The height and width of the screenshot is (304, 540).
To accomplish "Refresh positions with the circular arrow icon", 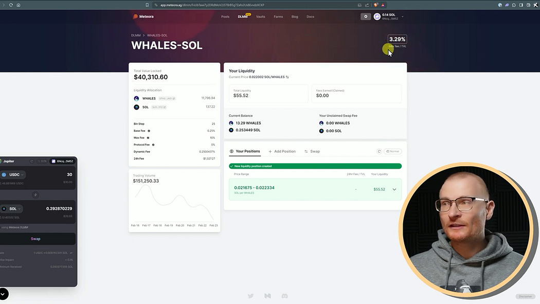I will click(x=379, y=151).
